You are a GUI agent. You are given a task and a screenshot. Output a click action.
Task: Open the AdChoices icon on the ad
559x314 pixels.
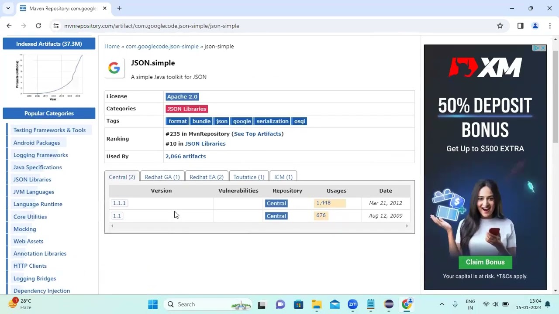click(536, 48)
